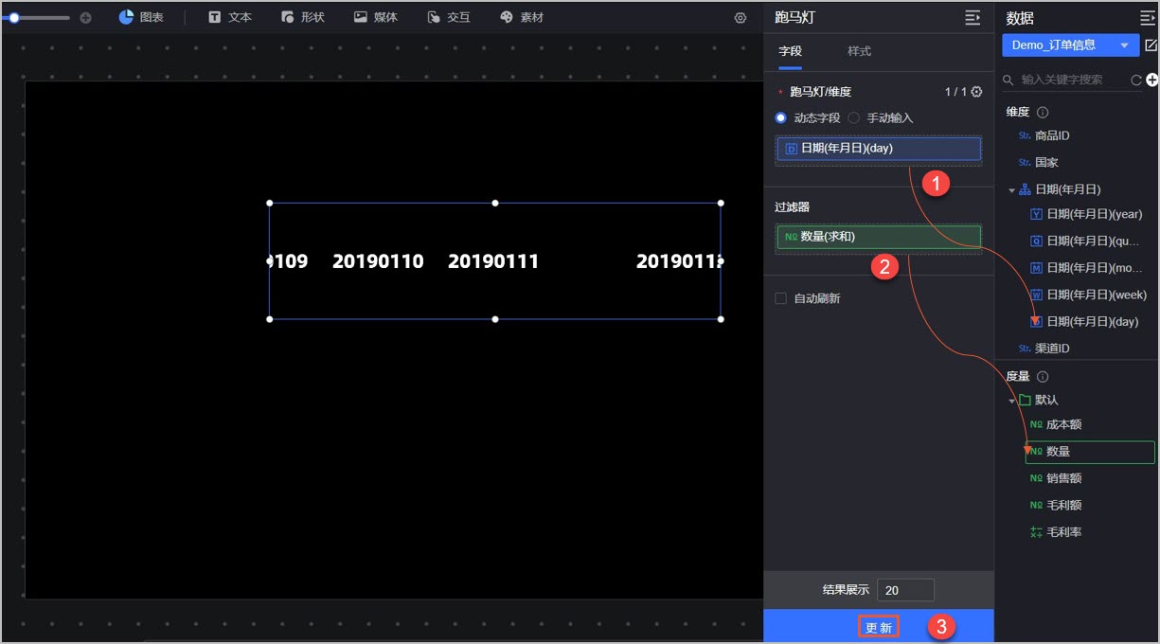Open Demo_订单信息 dataset dropdown
This screenshot has height=644, width=1160.
click(x=1070, y=45)
